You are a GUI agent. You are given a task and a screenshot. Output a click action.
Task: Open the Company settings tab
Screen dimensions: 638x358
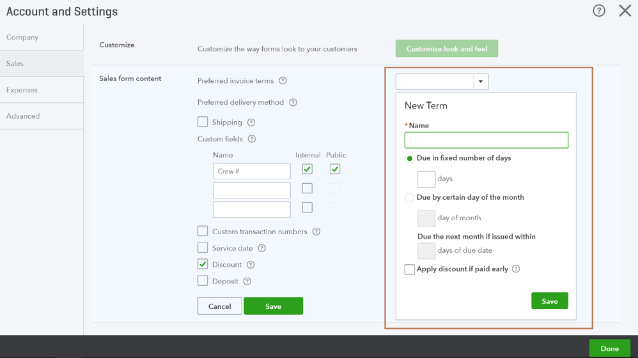(22, 37)
